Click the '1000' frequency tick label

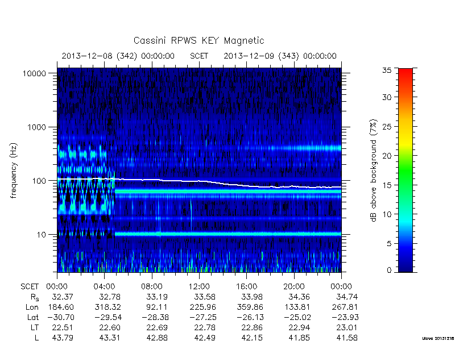point(37,127)
